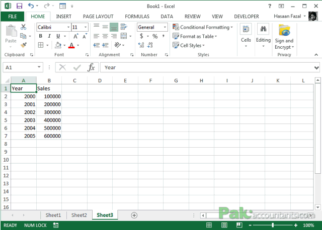Toggle Underline formatting
Image resolution: width=322 pixels, height=230 pixels.
point(58,36)
